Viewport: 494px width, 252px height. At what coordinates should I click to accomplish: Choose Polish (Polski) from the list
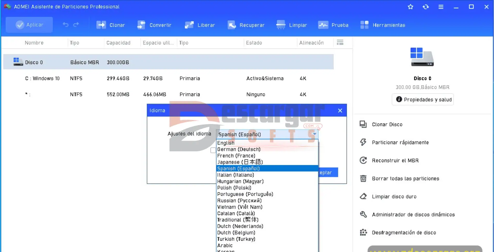(267, 188)
